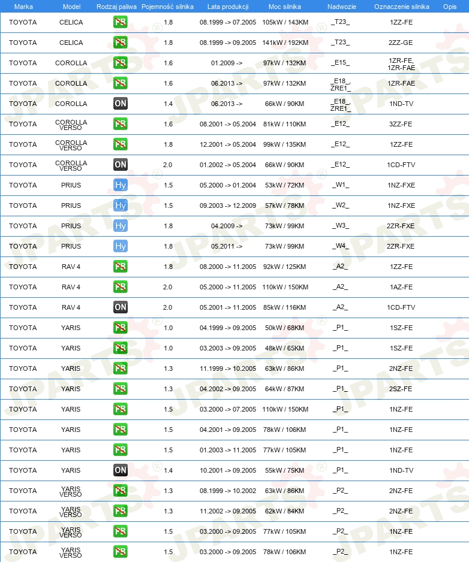This screenshot has height=562, width=469.
Task: Select petrol icon in Yaris Verso 77kW row
Action: pyautogui.click(x=120, y=531)
